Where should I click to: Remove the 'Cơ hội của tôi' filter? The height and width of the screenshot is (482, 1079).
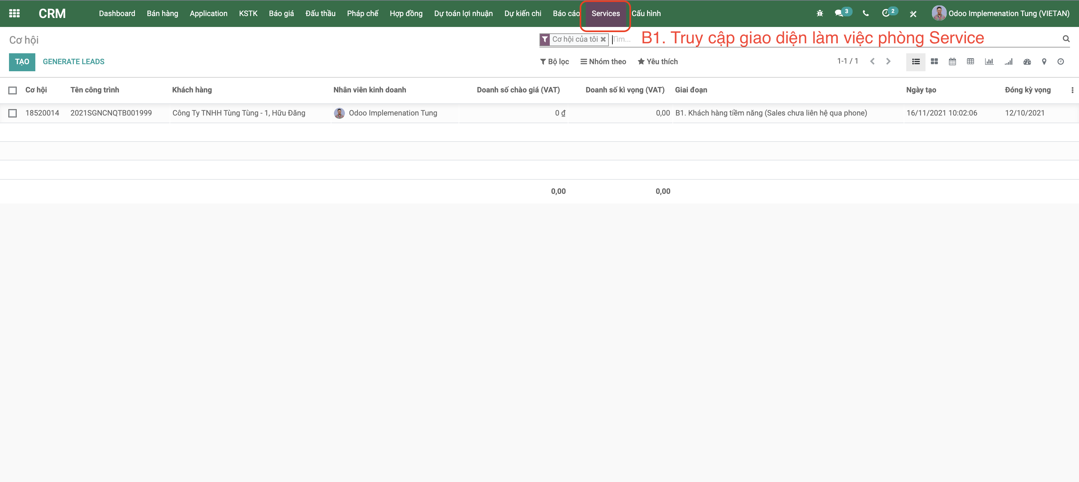(x=603, y=39)
